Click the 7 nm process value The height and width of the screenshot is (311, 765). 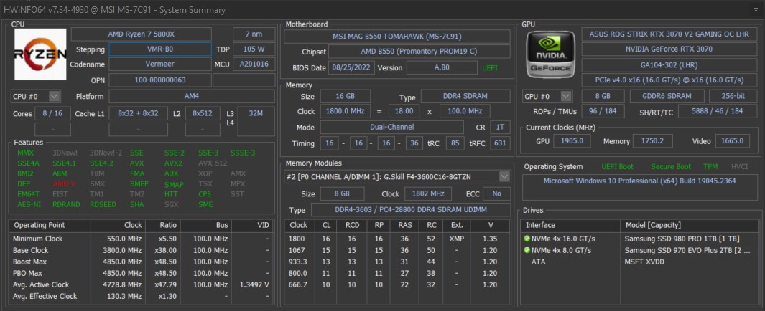[x=254, y=34]
